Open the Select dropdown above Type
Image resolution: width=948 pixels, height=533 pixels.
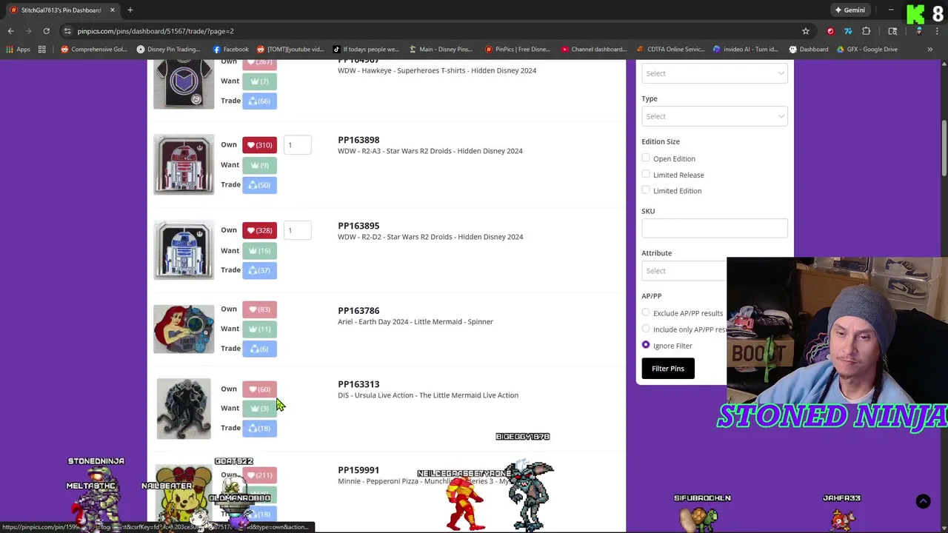[x=714, y=73]
